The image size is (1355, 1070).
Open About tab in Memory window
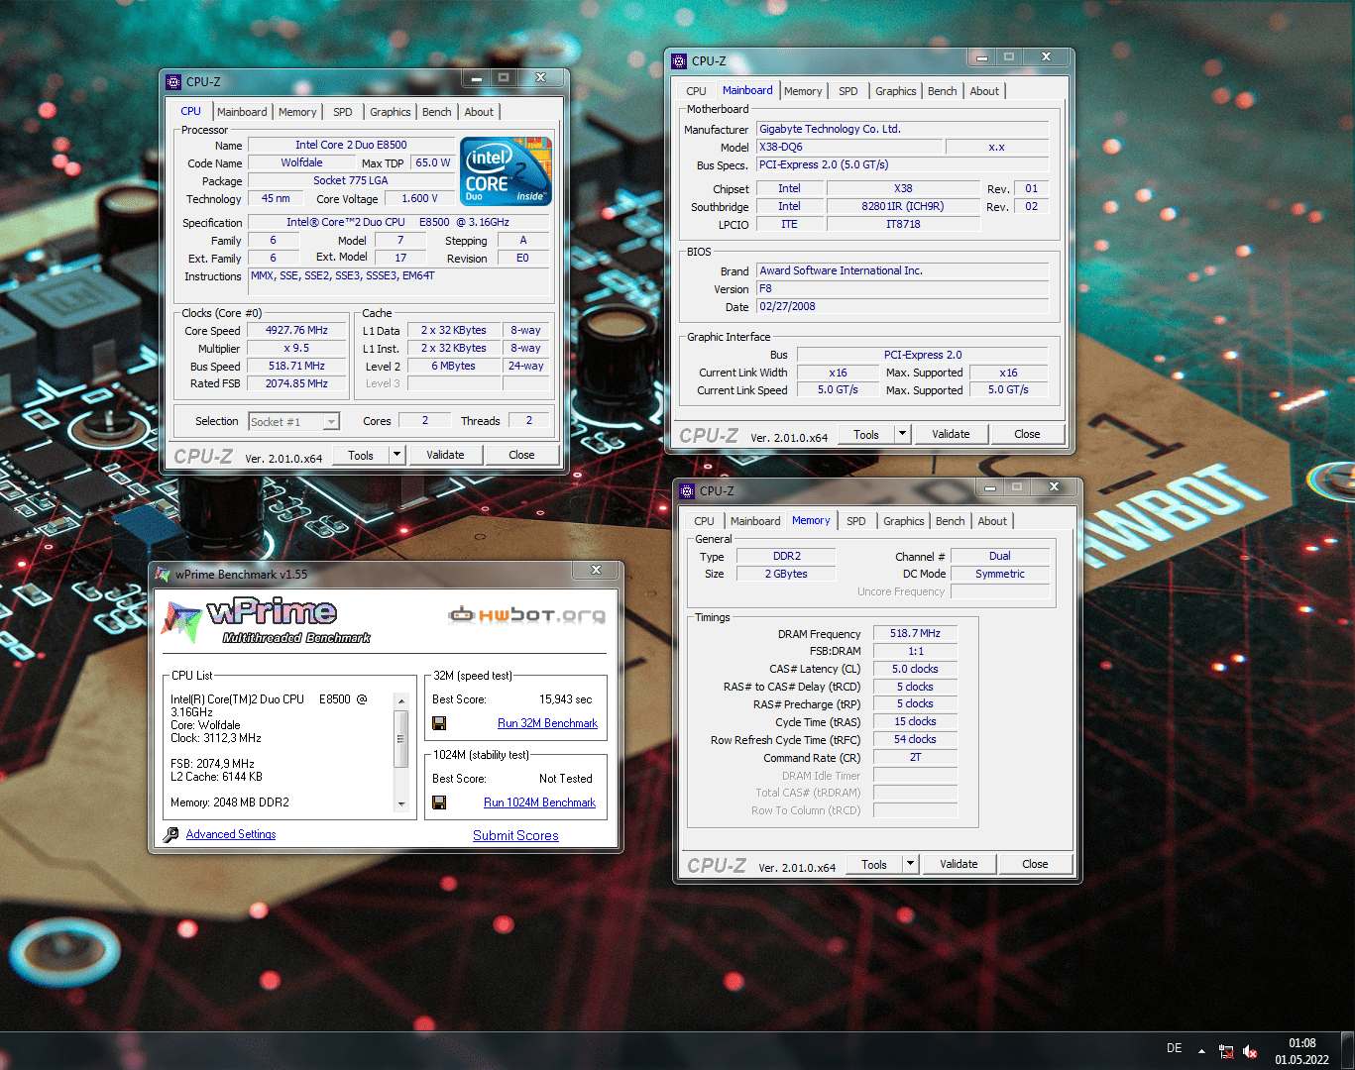992,521
